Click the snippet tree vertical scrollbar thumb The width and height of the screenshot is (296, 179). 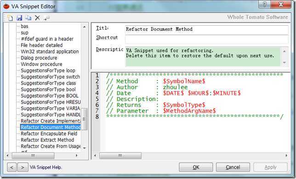84,119
